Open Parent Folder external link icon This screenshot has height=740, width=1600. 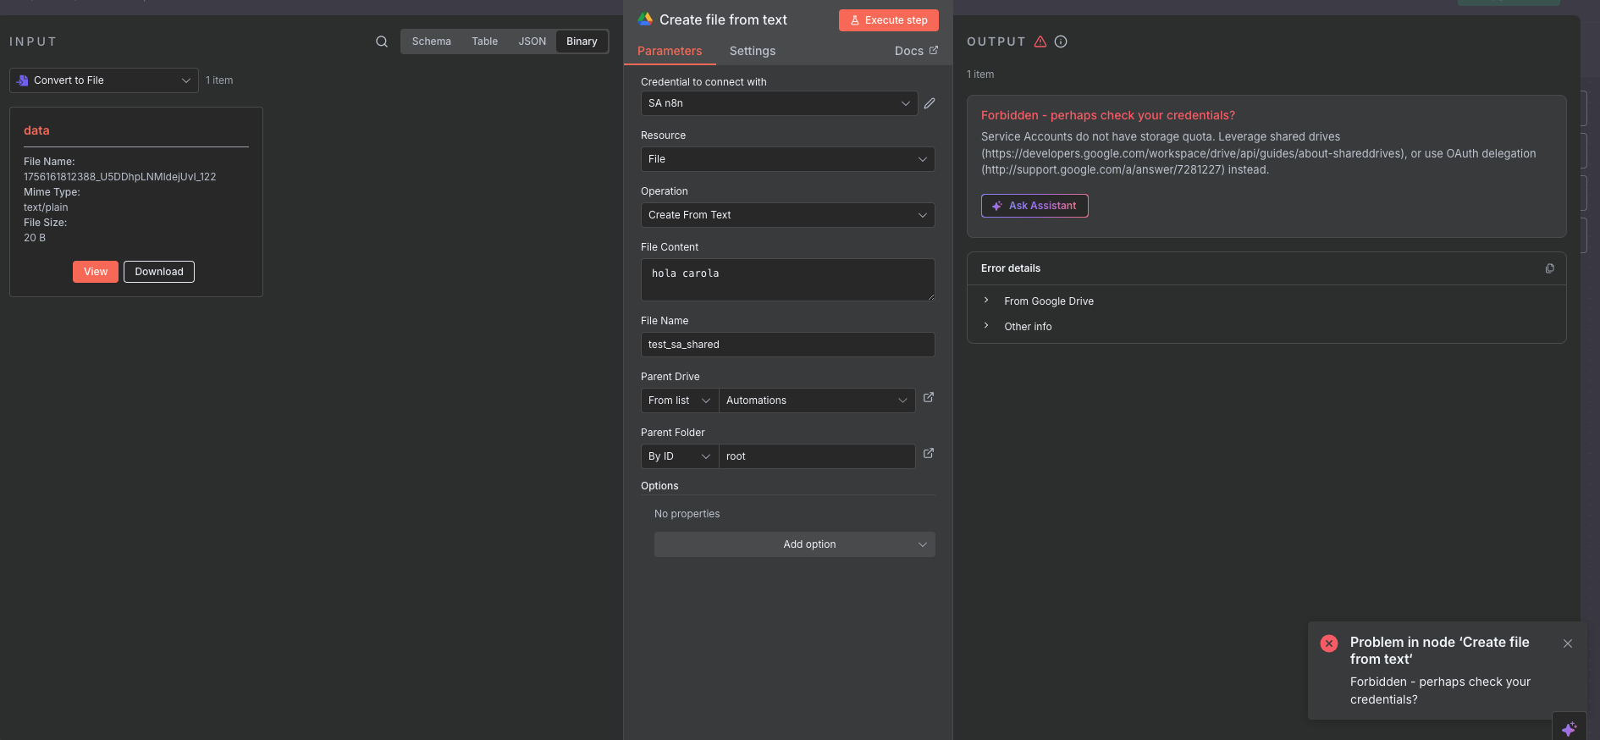(x=929, y=454)
